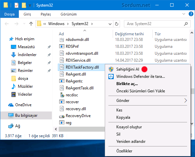Click the recdisc file icon
Screen dimensions: 195x157
62,95
